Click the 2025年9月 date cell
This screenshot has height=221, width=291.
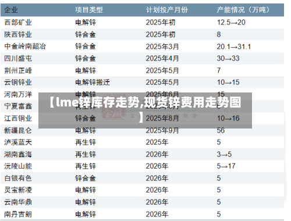tap(162, 130)
